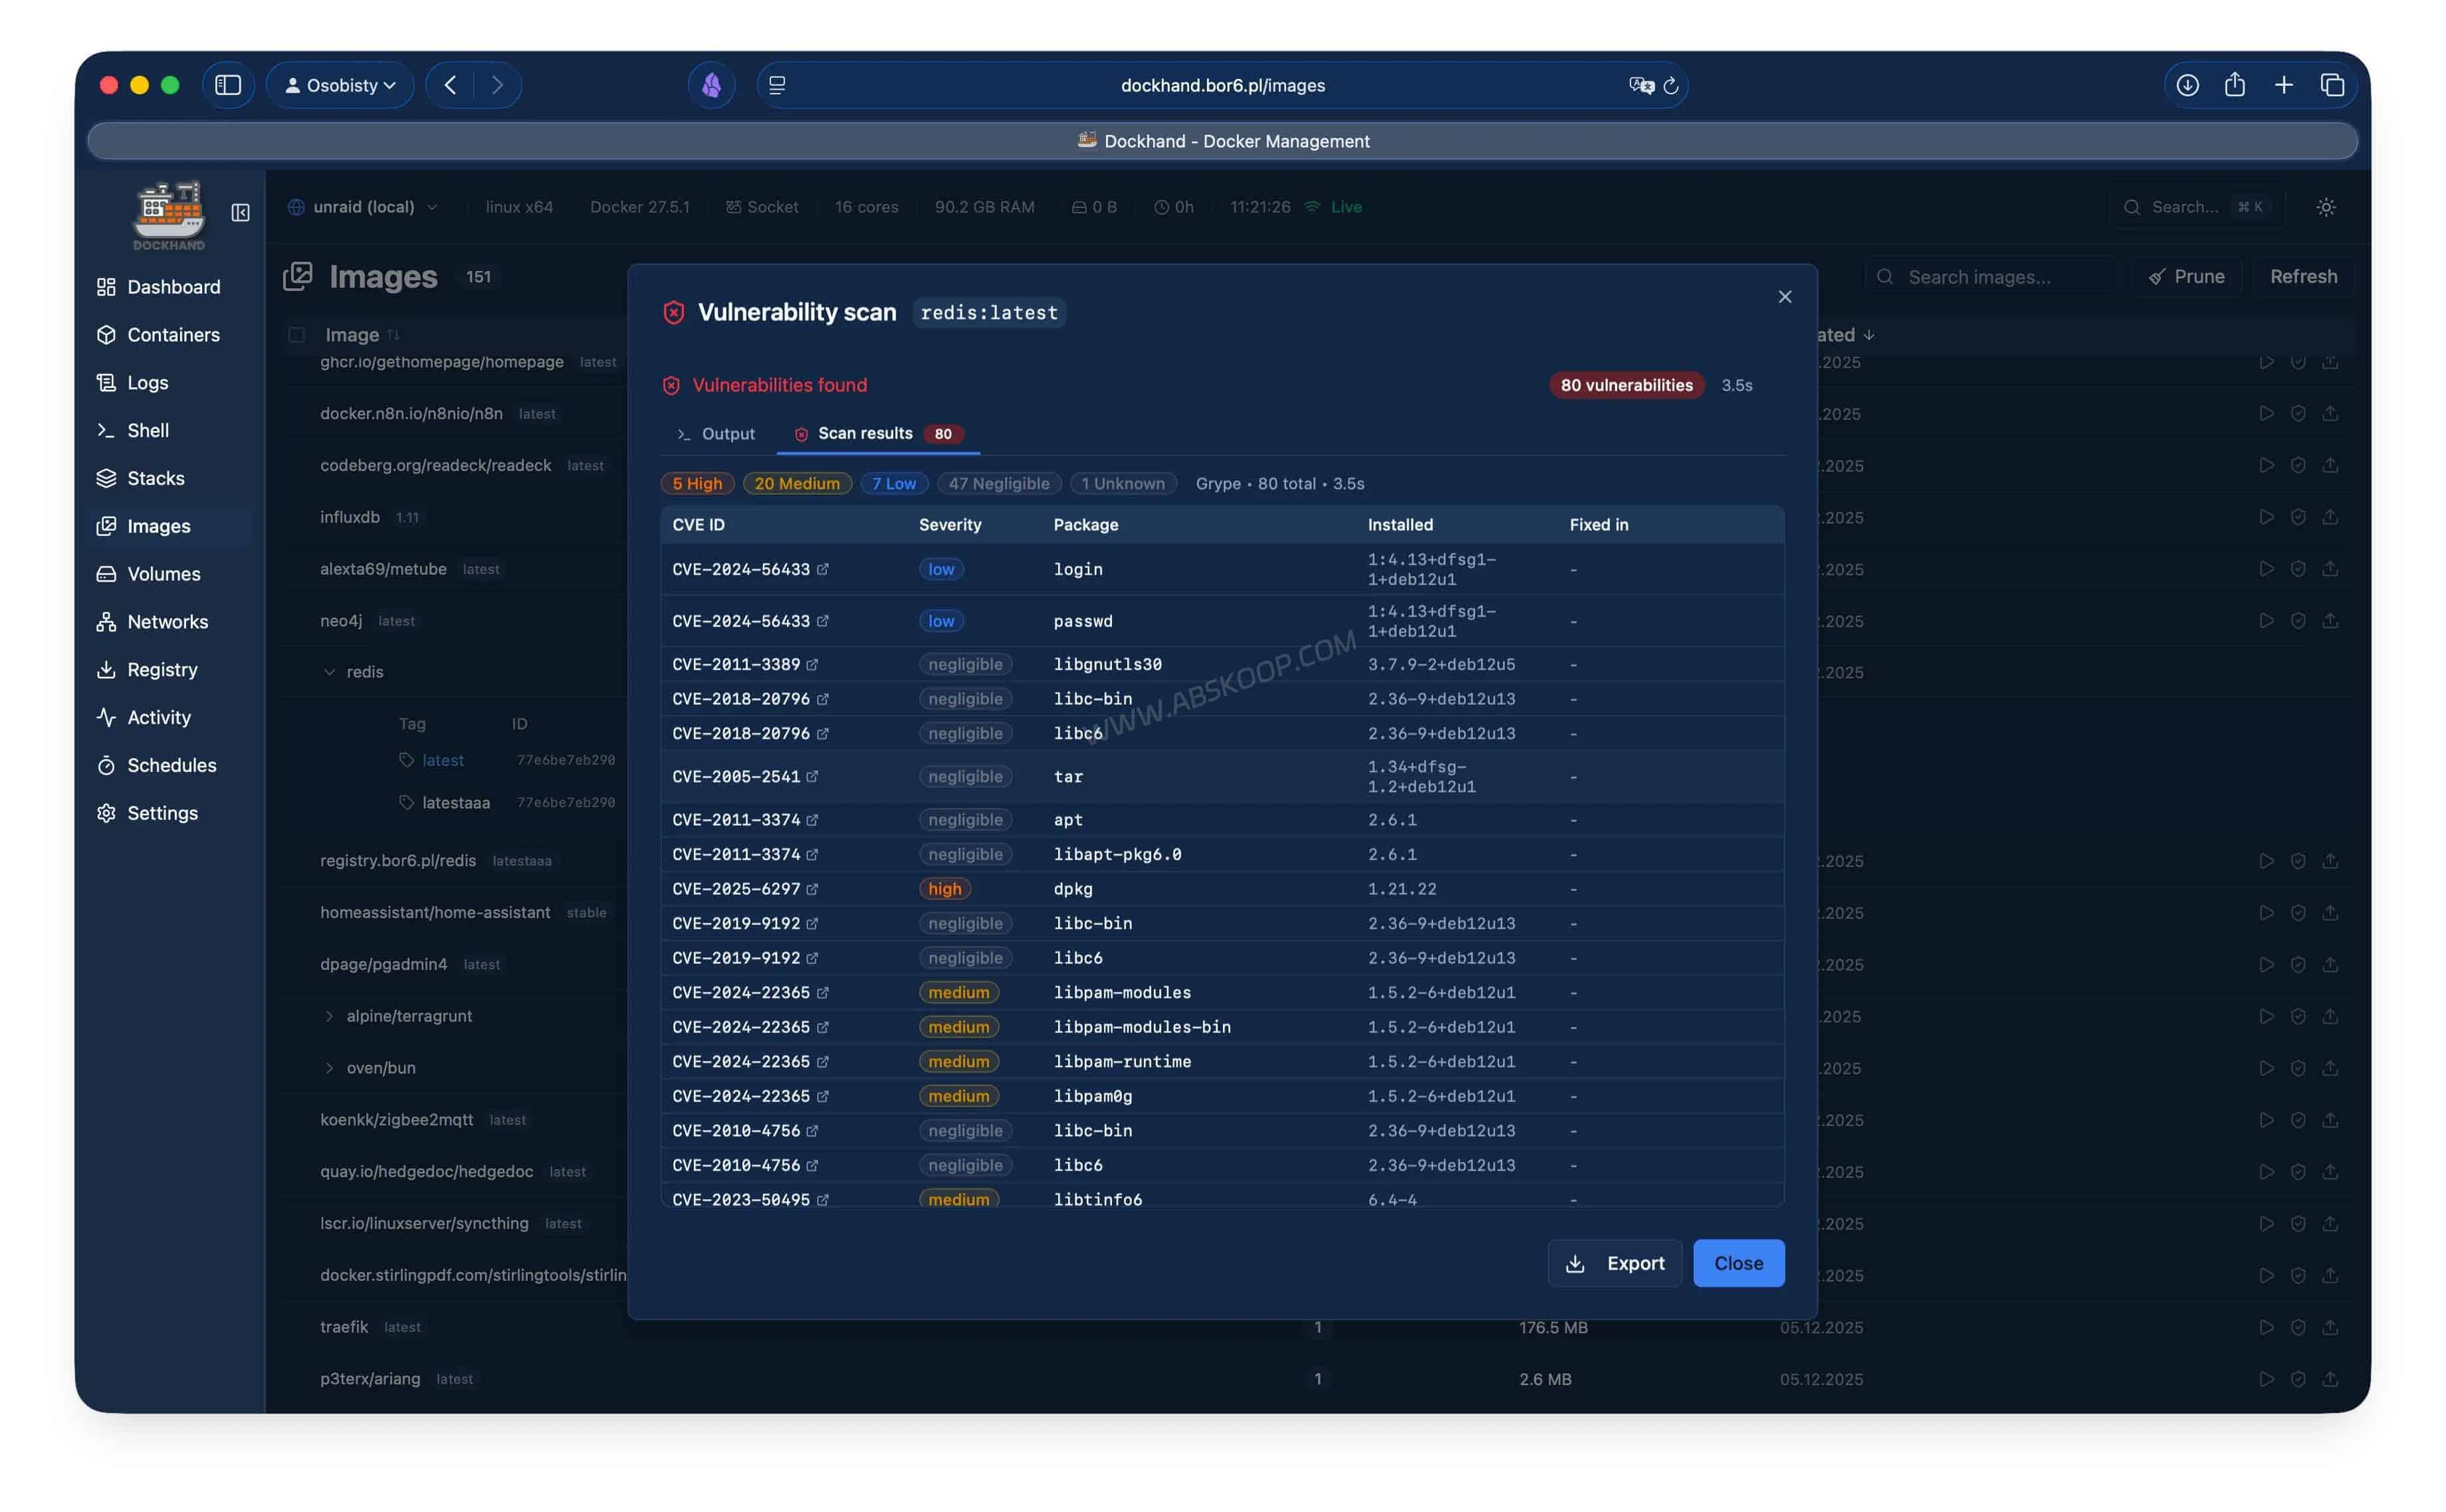Image resolution: width=2446 pixels, height=1512 pixels.
Task: Expand the oven/bun image group
Action: (x=329, y=1069)
